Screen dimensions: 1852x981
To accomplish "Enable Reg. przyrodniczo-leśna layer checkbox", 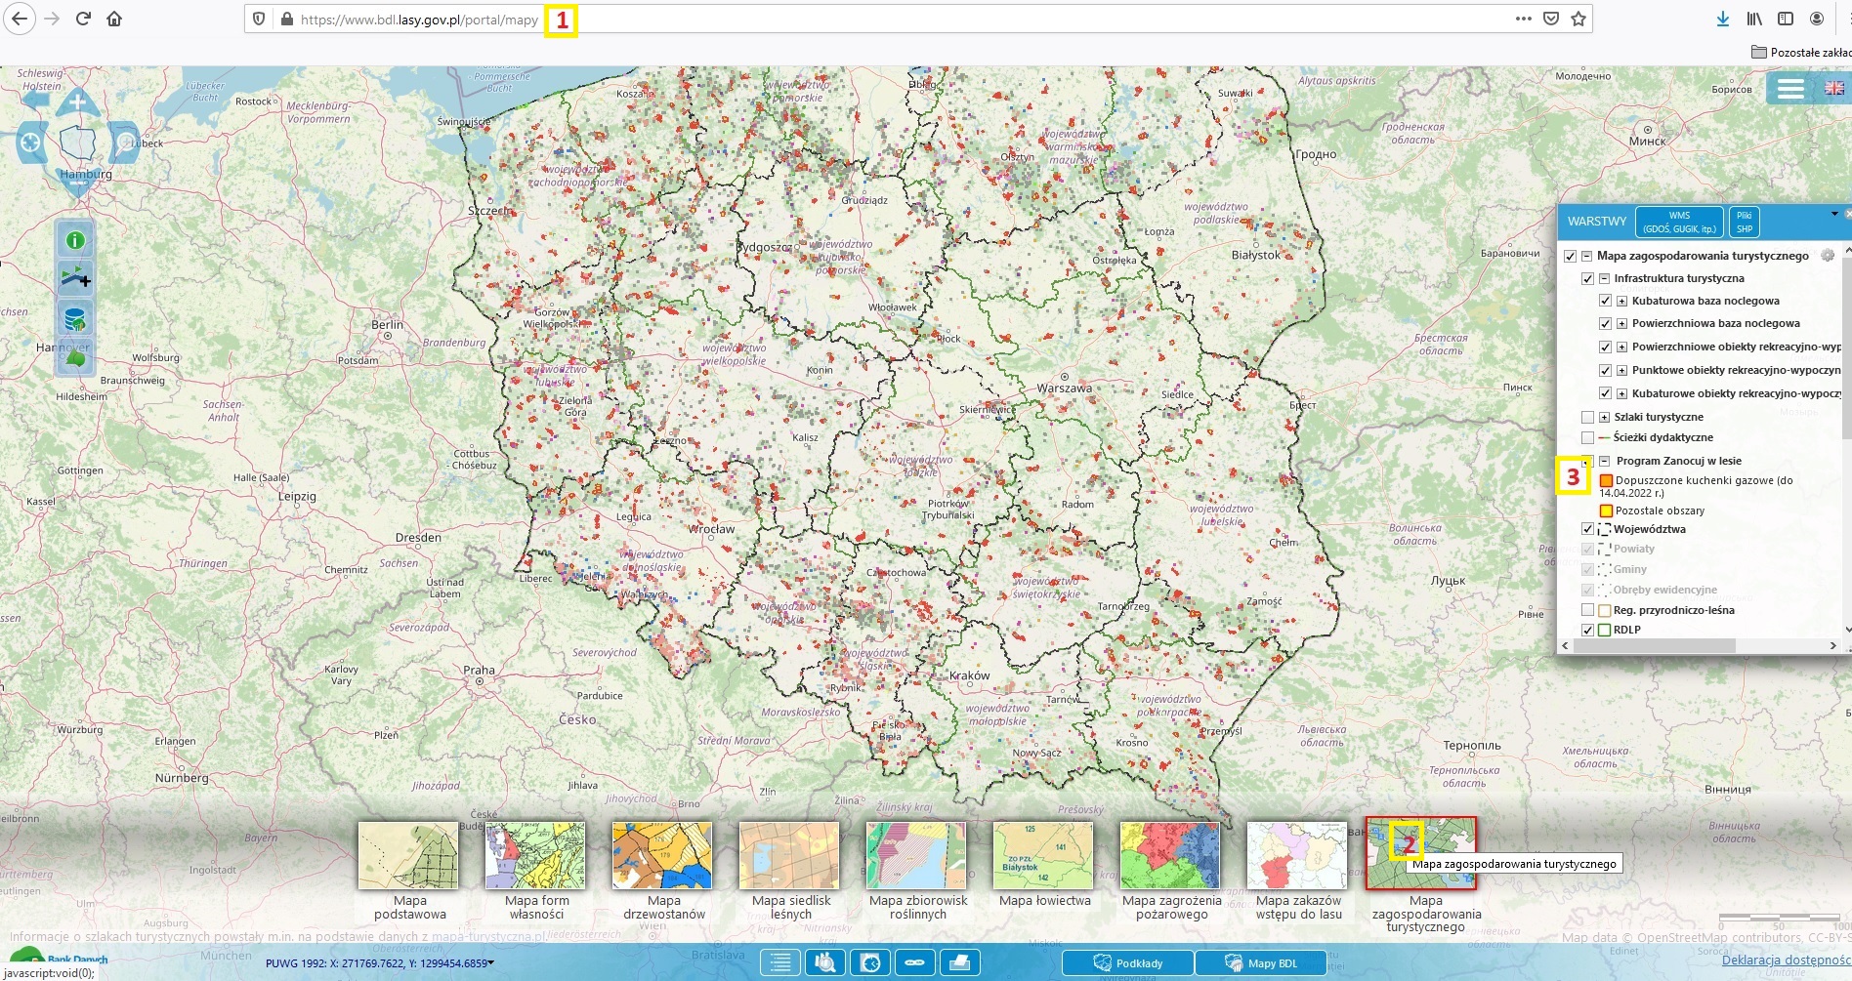I will click(1588, 610).
